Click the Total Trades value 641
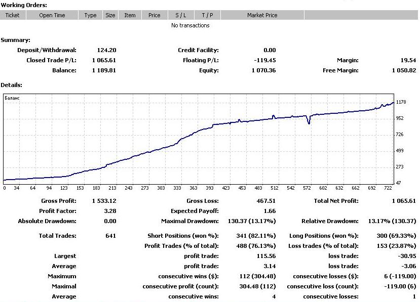This screenshot has height=302, width=420. click(111, 236)
